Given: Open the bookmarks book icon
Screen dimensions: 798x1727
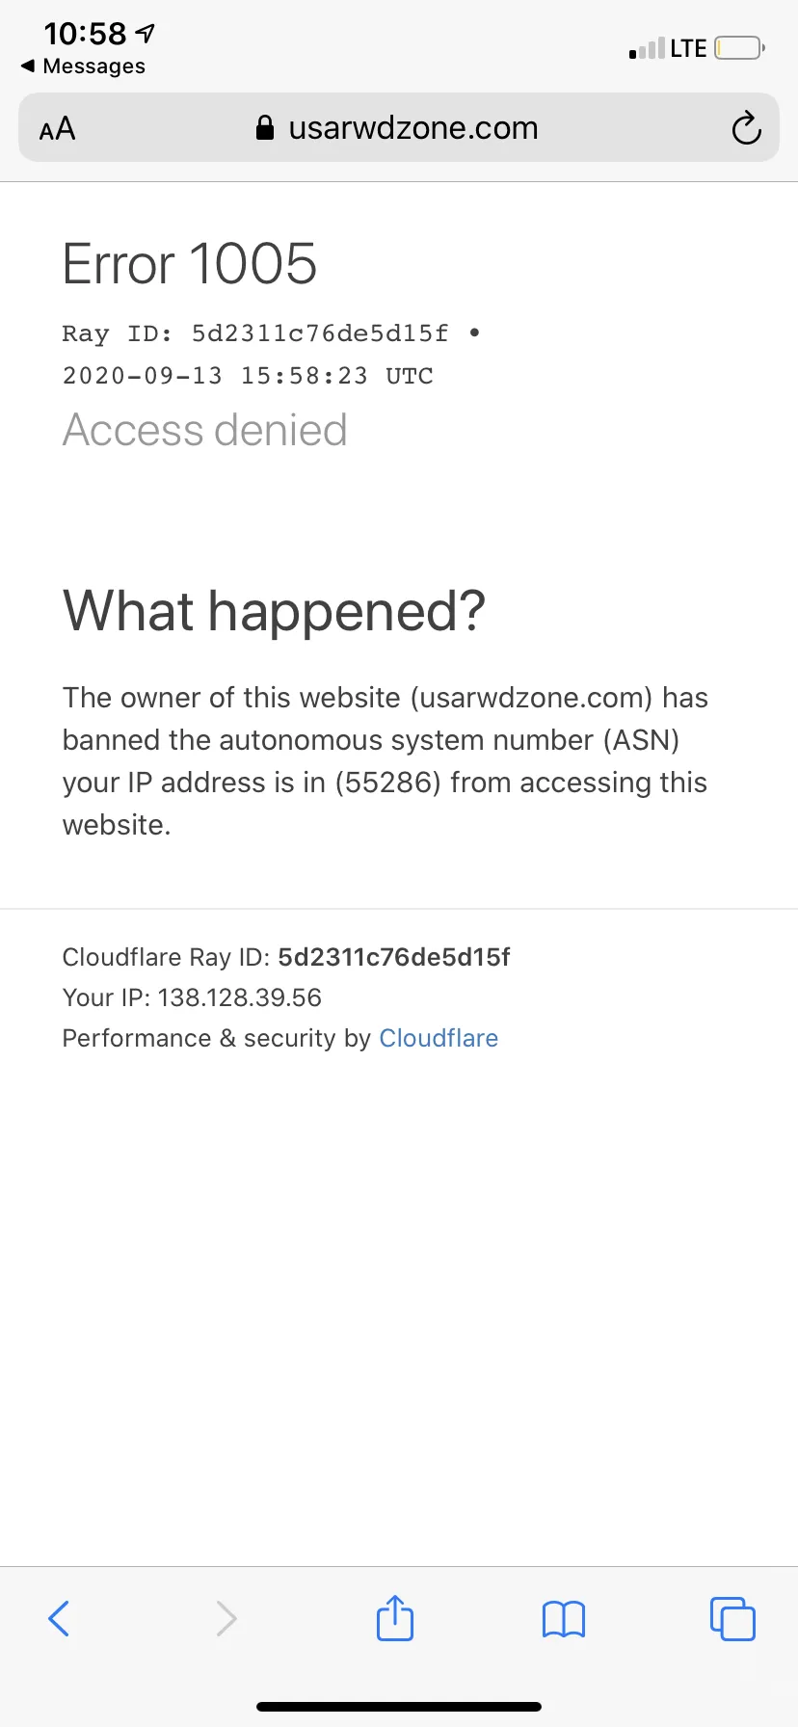Looking at the screenshot, I should click(564, 1619).
